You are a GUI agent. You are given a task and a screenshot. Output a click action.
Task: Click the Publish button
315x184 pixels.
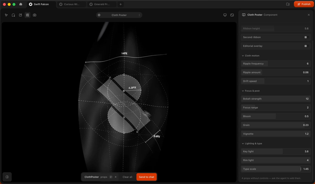click(x=304, y=4)
